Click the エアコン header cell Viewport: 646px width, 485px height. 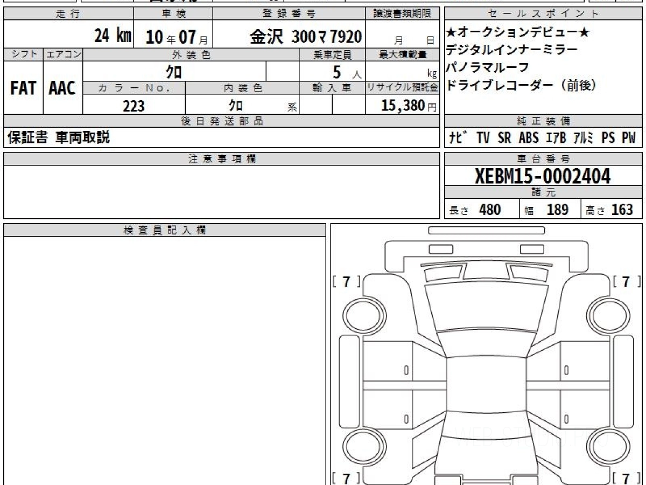pos(62,54)
